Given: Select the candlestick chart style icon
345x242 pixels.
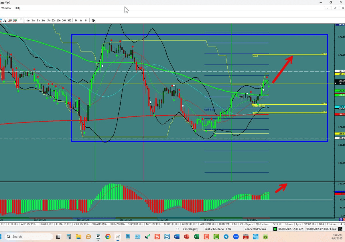Looking at the screenshot, I should click(2, 20).
